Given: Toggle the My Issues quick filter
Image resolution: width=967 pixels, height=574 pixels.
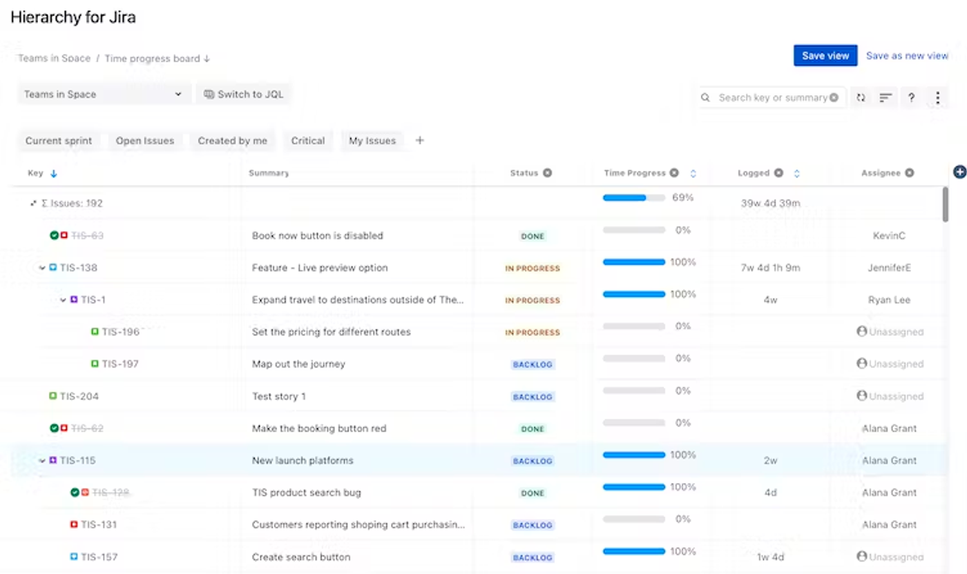Looking at the screenshot, I should [x=372, y=141].
